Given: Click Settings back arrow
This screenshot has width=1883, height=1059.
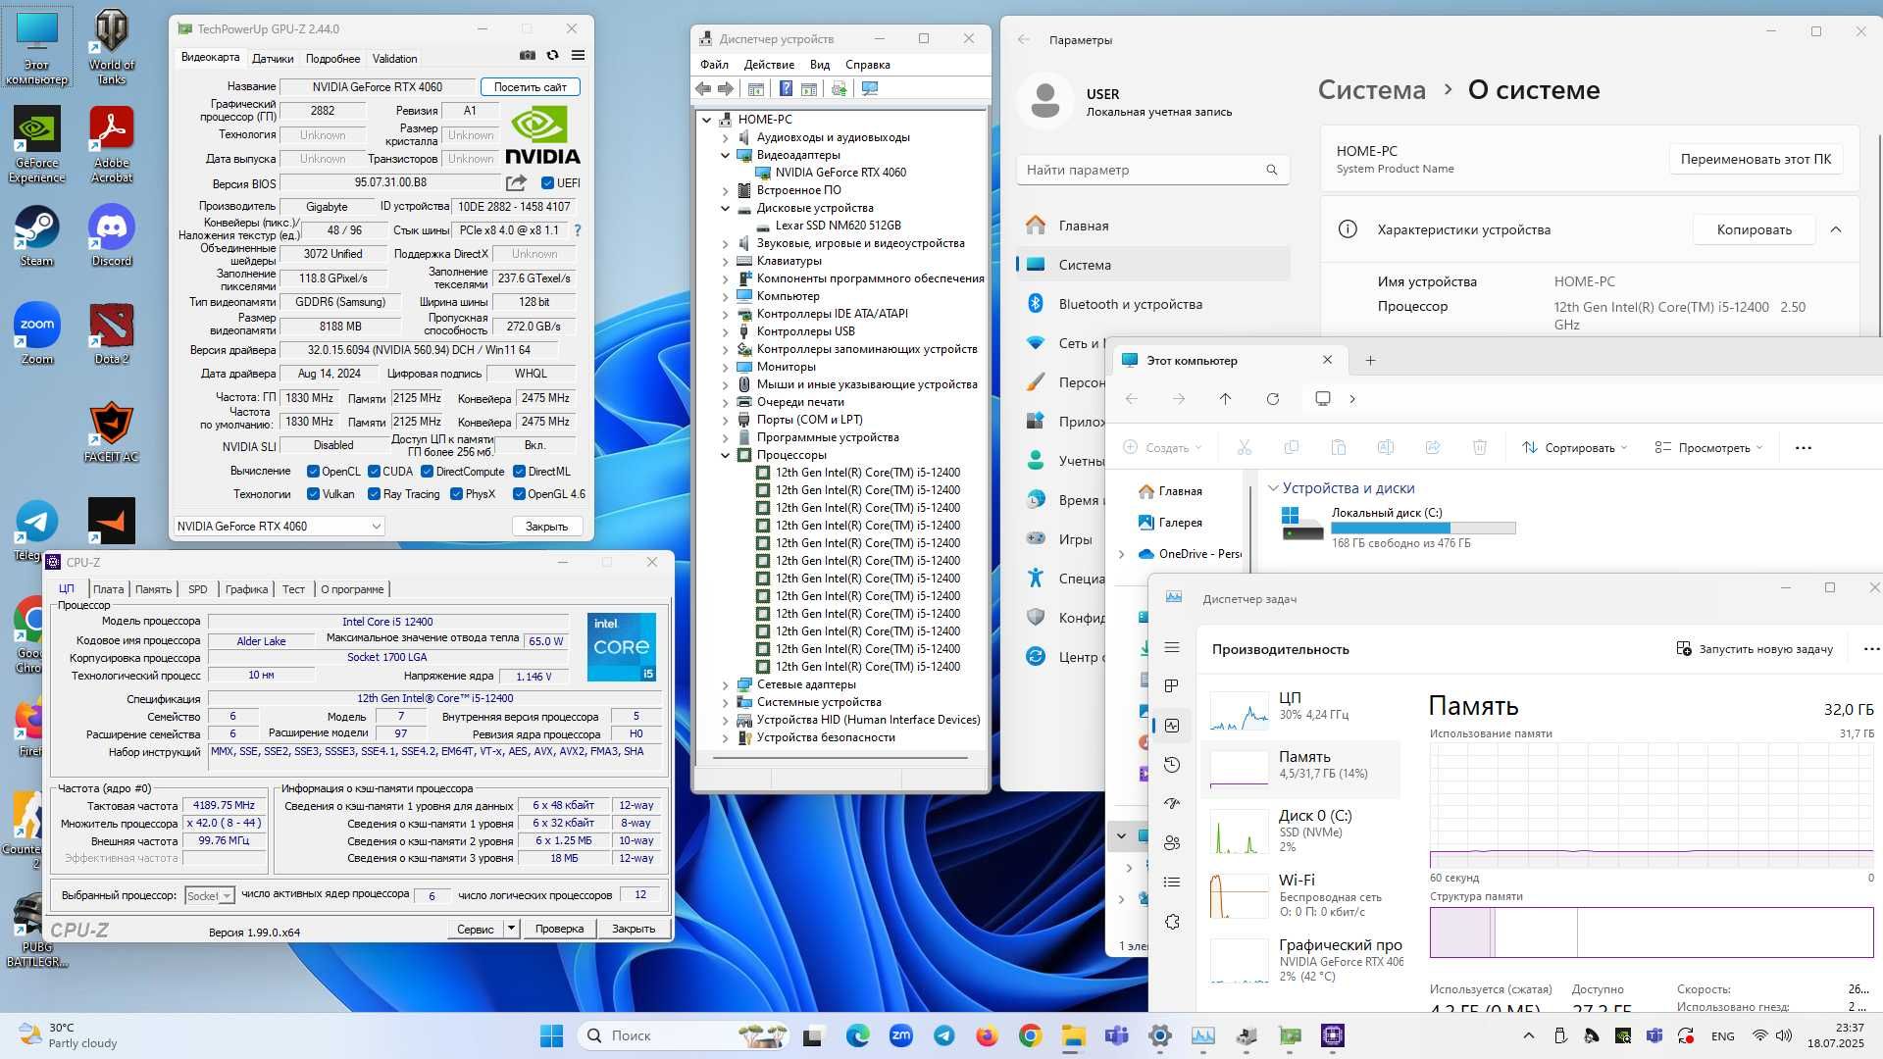Looking at the screenshot, I should coord(1024,39).
